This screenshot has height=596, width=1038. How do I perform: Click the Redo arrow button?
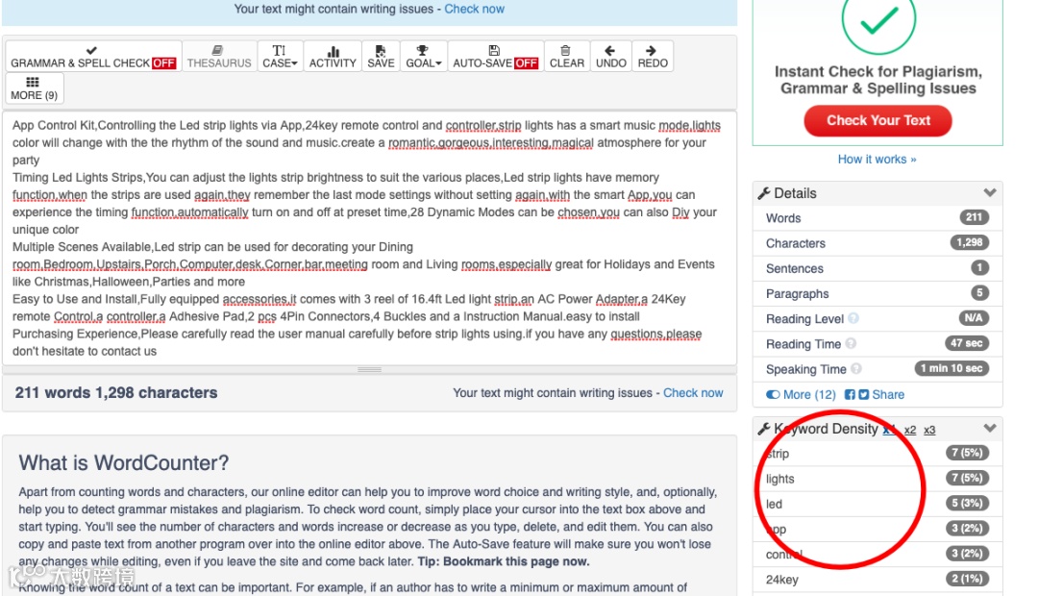pos(653,56)
